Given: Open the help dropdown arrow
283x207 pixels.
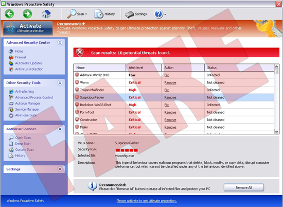Looking at the screenshot, I should tap(165, 14).
